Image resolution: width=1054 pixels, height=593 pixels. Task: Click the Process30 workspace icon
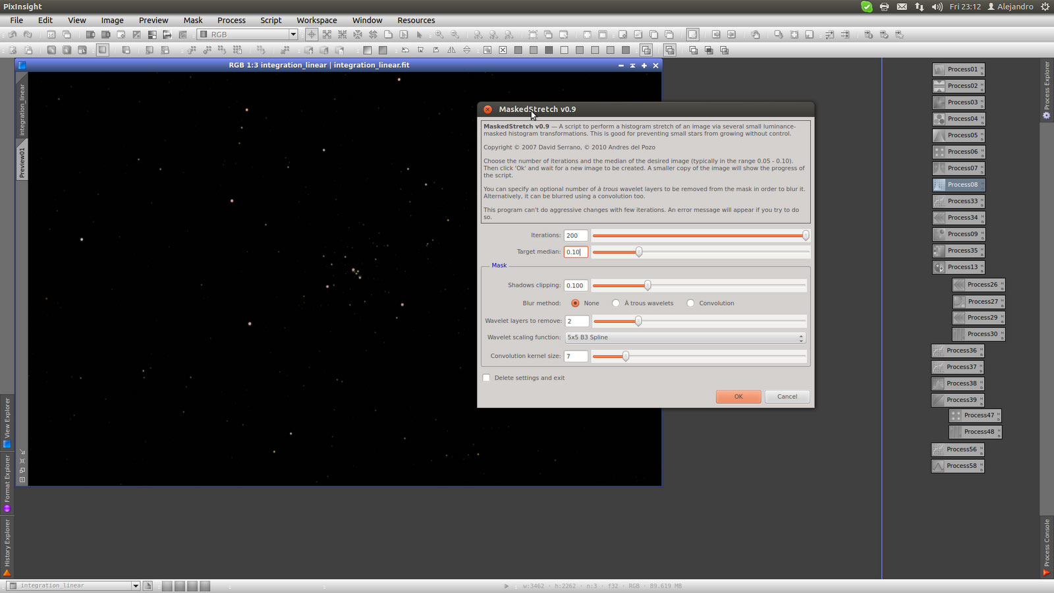tap(978, 334)
